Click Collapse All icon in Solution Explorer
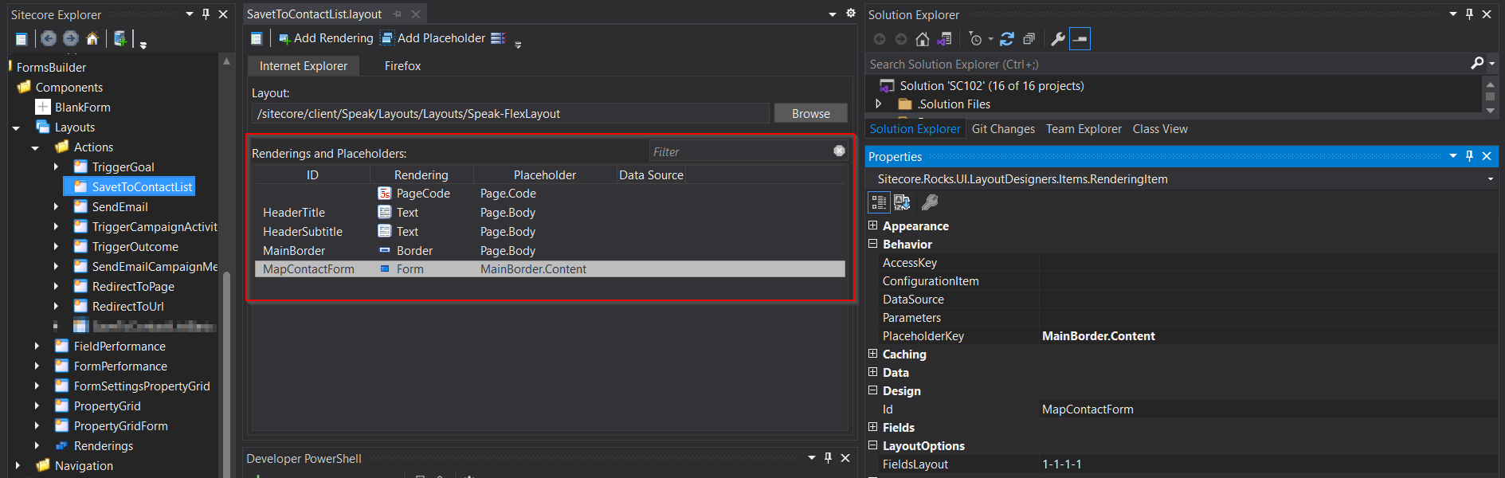Viewport: 1505px width, 478px height. 1029,39
